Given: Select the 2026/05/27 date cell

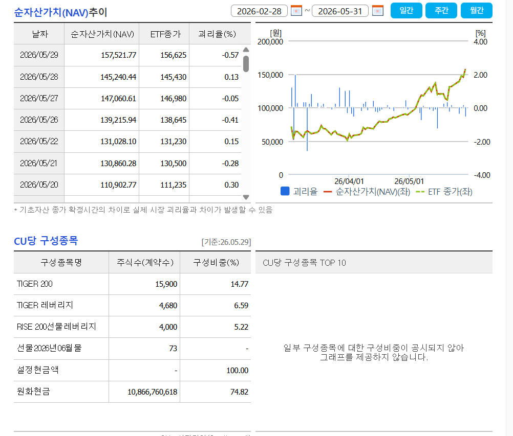Looking at the screenshot, I should (x=39, y=98).
